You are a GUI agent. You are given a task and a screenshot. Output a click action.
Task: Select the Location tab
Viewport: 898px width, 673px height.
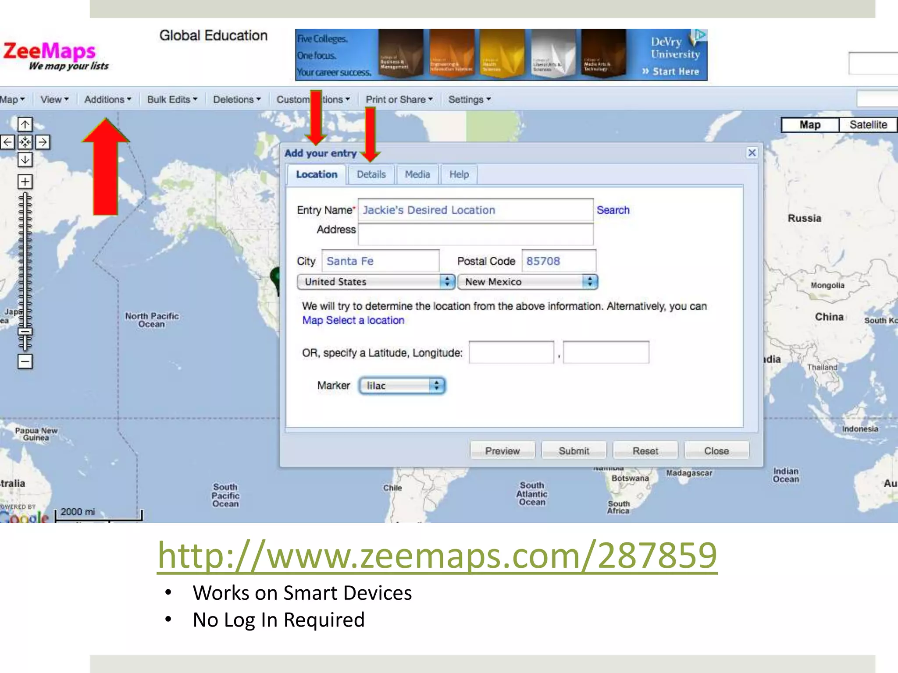click(x=317, y=174)
